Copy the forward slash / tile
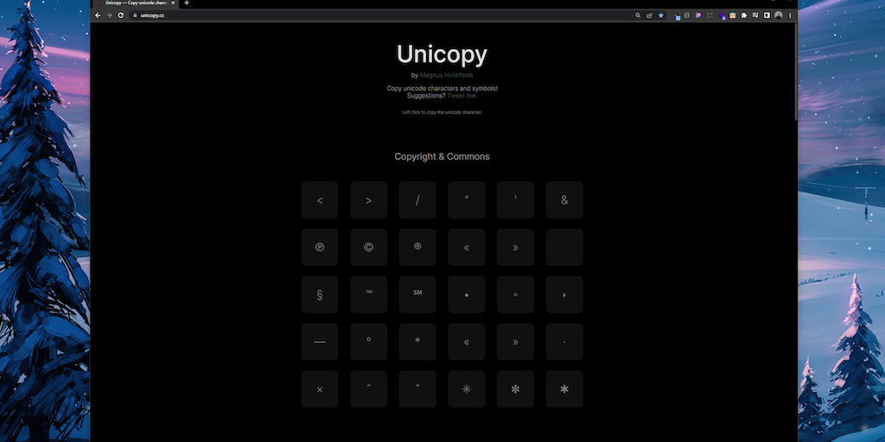Viewport: 885px width, 442px height. 417,200
